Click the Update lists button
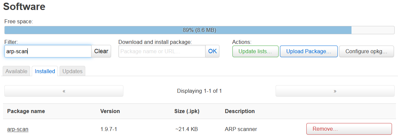This screenshot has width=402, height=137. point(255,52)
